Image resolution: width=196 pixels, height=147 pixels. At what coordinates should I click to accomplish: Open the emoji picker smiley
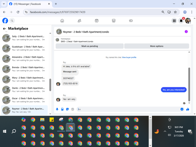182,109
